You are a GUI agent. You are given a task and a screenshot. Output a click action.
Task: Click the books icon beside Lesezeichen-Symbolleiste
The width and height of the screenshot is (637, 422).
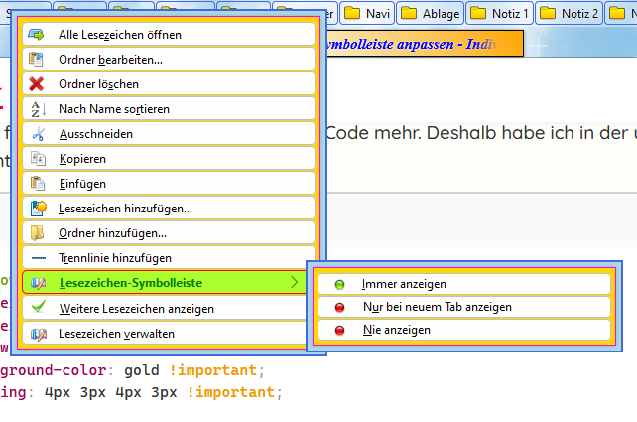[x=38, y=283]
